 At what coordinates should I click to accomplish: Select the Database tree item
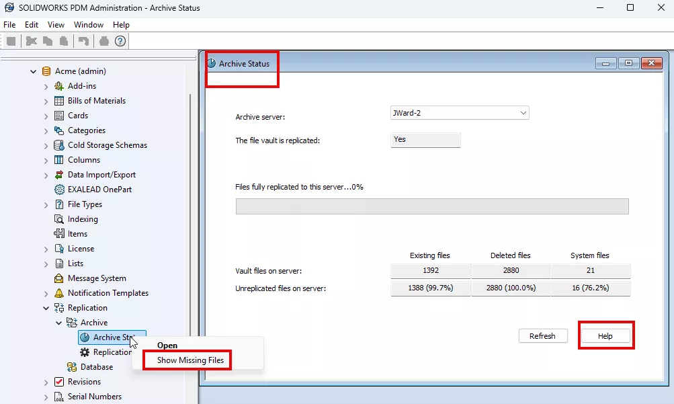click(x=97, y=367)
